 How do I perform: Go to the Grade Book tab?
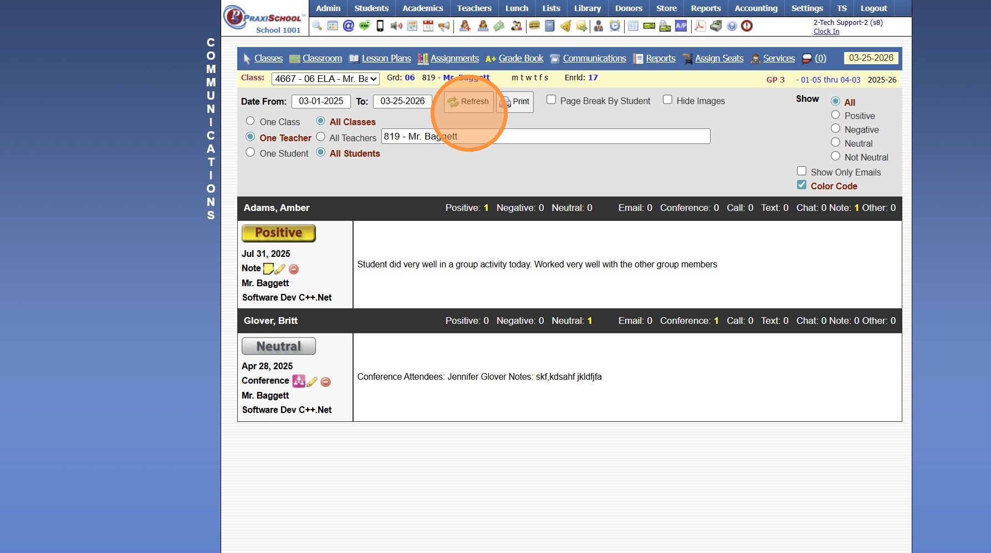[520, 59]
